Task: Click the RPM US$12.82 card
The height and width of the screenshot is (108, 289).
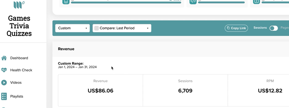Action: point(258,90)
